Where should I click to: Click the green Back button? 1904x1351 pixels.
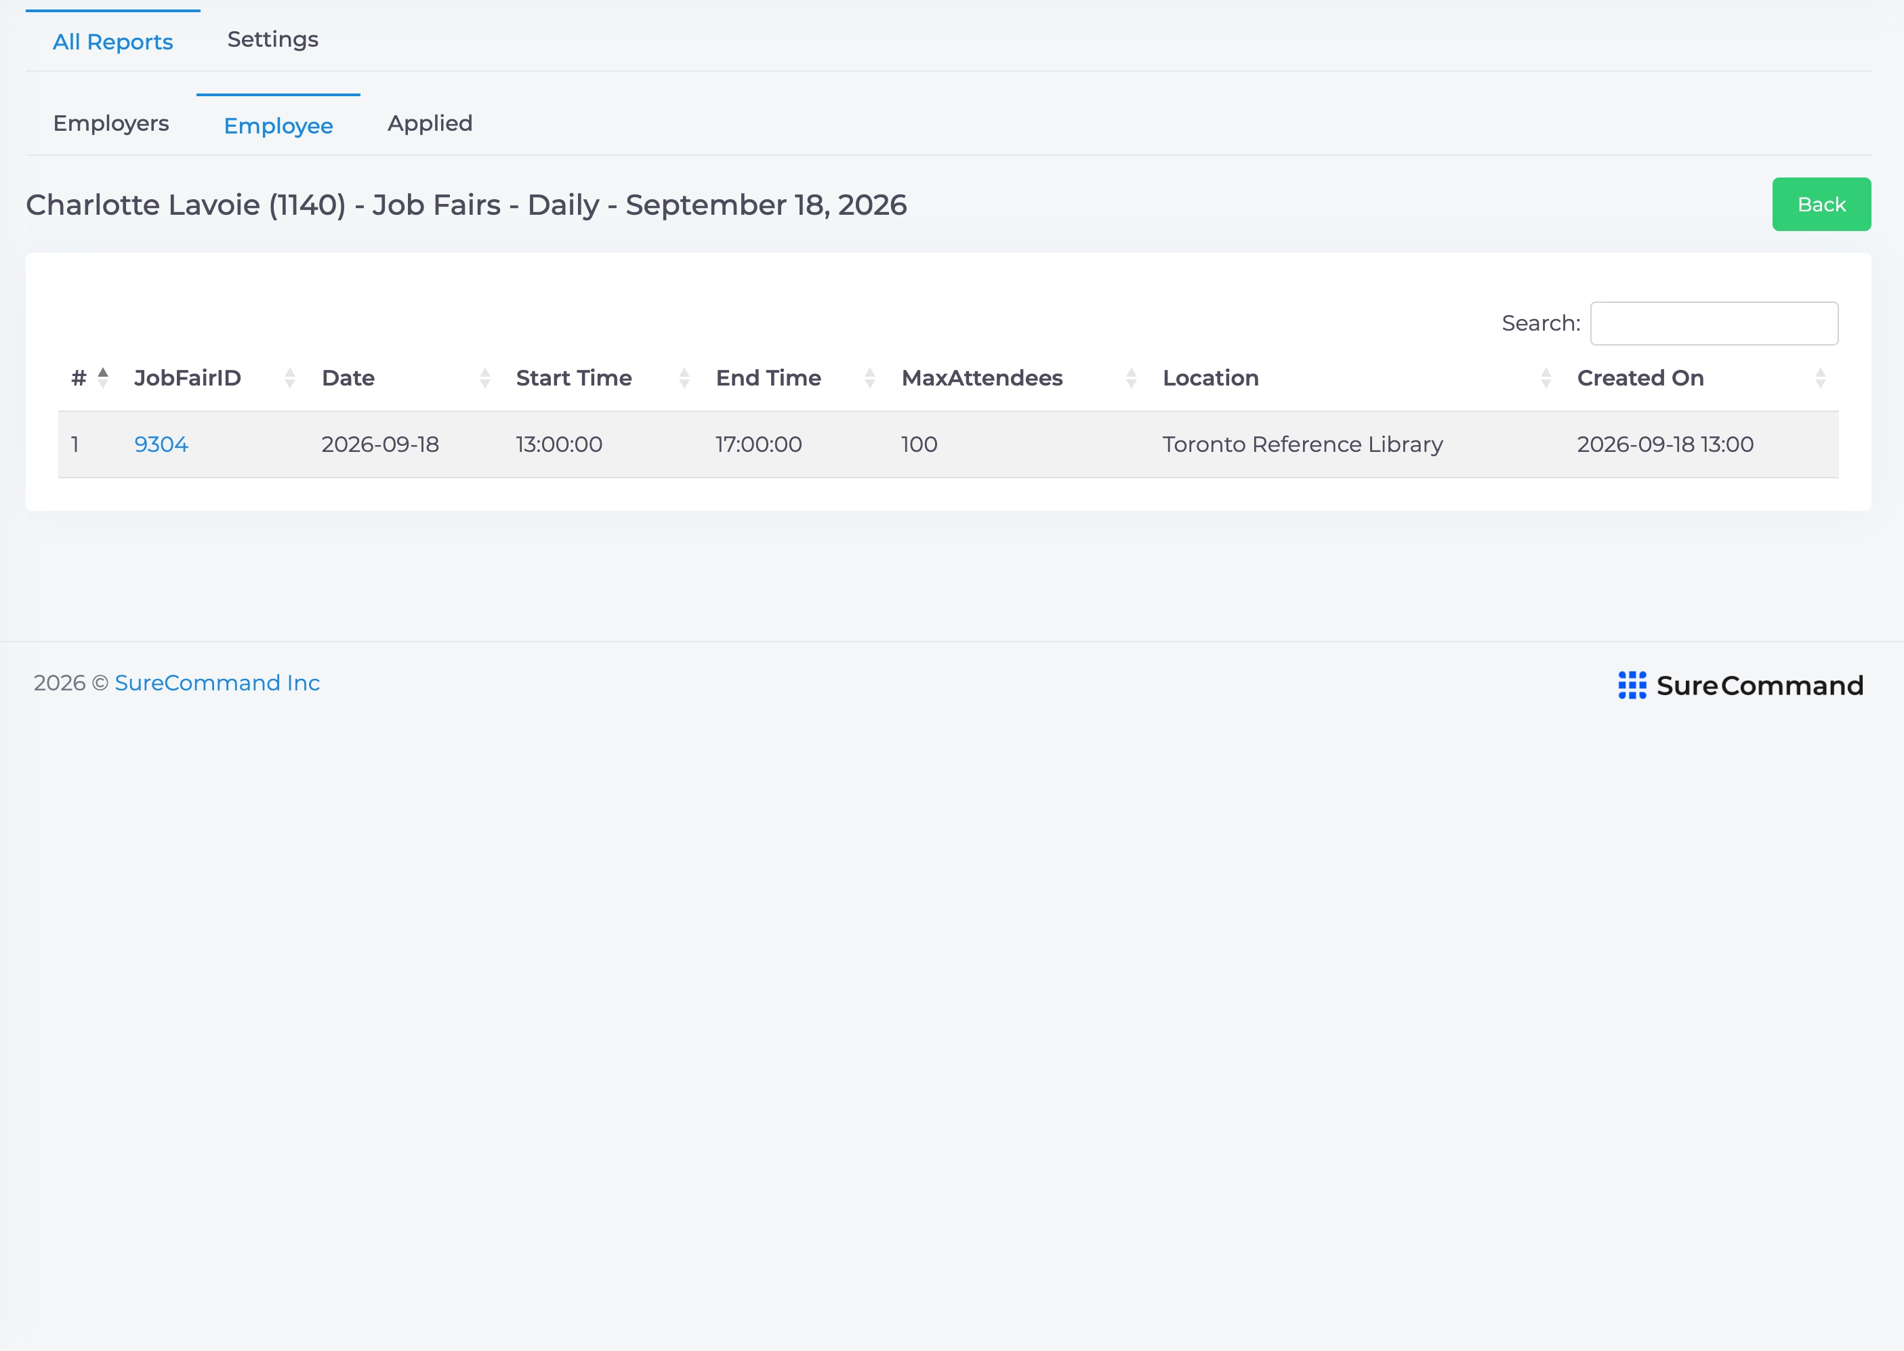[1821, 204]
